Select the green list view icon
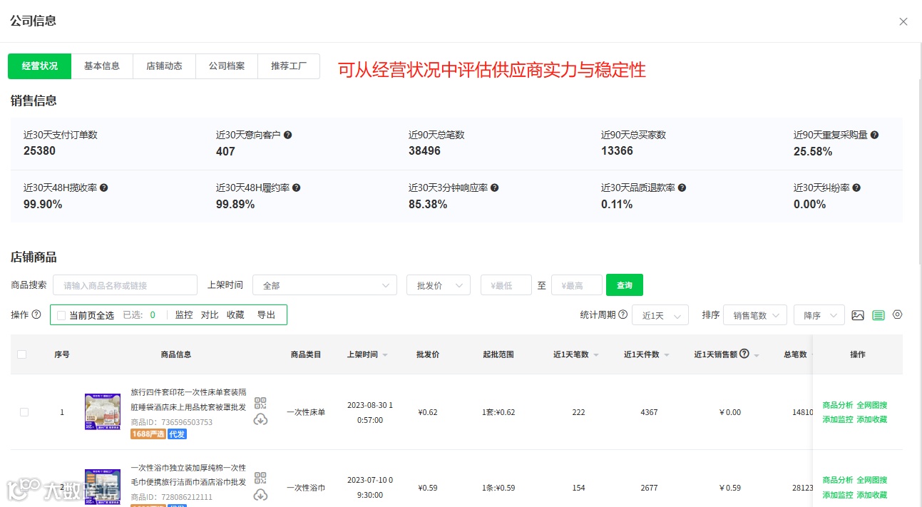Viewport: 922px width, 507px height. point(879,315)
